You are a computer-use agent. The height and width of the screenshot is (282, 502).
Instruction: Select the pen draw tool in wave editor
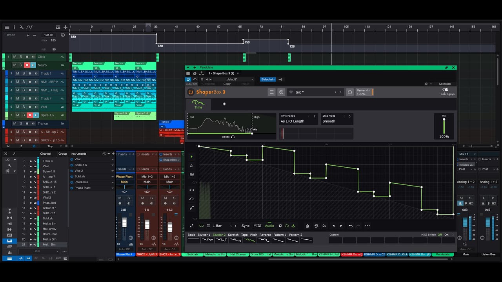click(192, 166)
